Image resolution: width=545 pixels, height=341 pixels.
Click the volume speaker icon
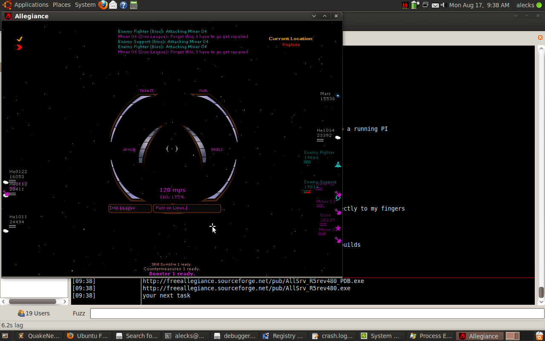pyautogui.click(x=443, y=5)
